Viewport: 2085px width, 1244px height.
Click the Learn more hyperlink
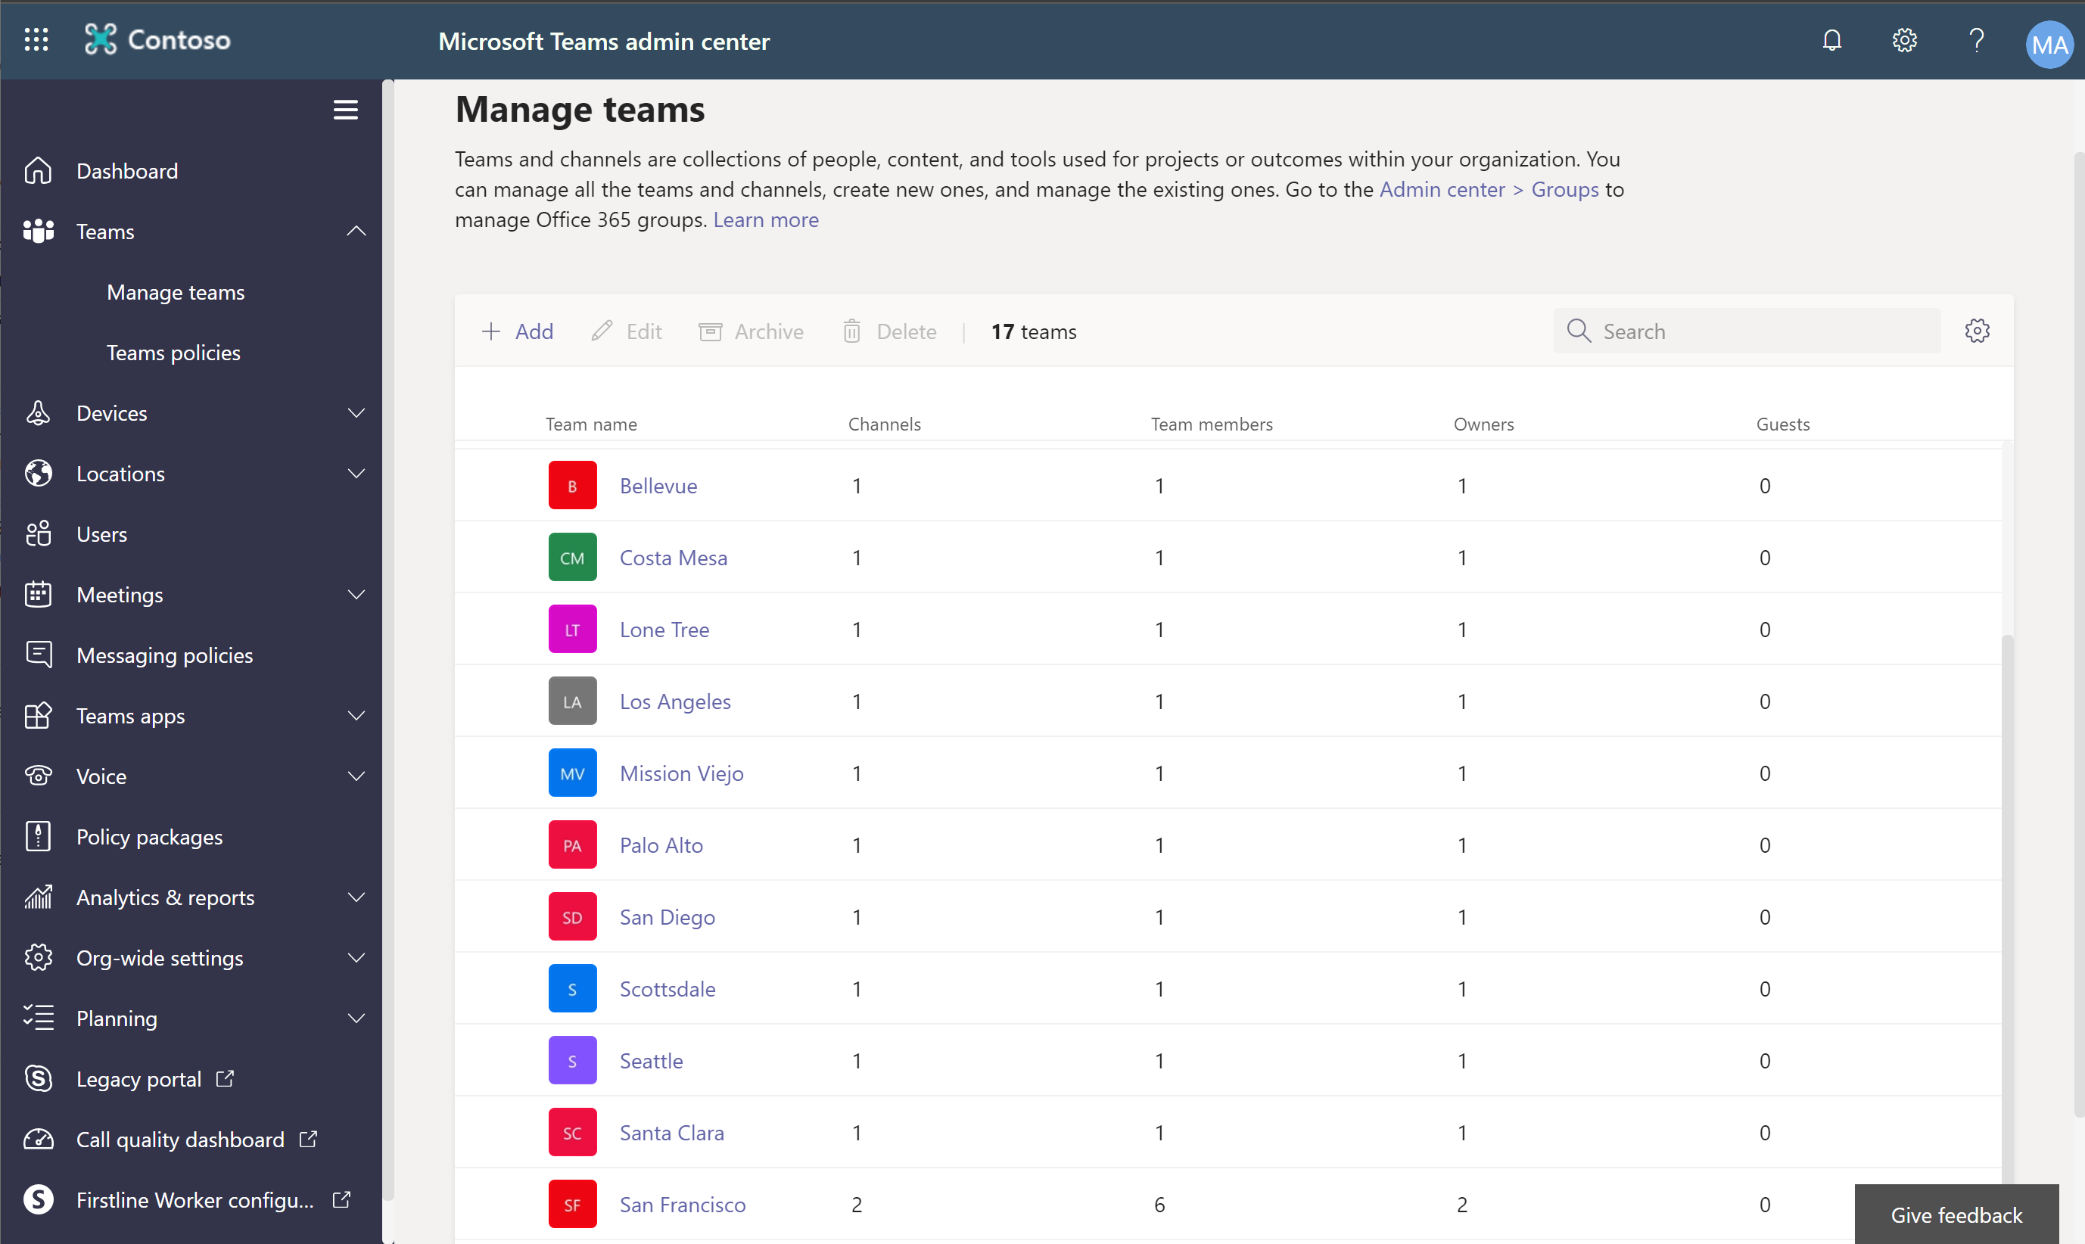[766, 219]
